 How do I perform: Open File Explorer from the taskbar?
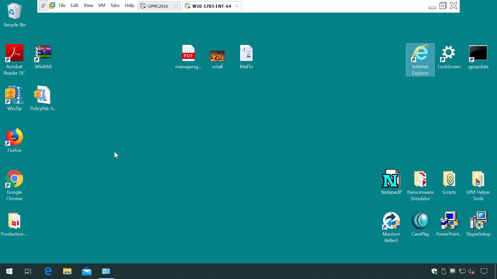[67, 271]
